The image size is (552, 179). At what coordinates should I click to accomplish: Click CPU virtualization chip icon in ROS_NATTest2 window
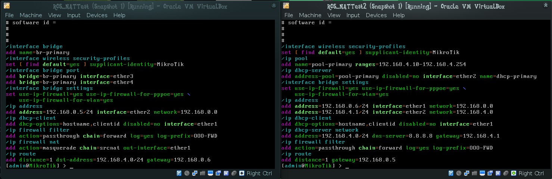(x=498, y=173)
